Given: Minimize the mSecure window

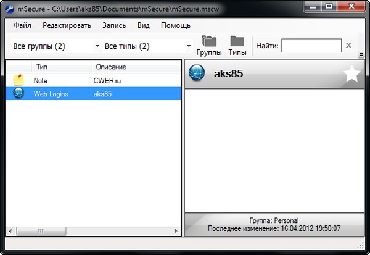Looking at the screenshot, I should point(313,6).
